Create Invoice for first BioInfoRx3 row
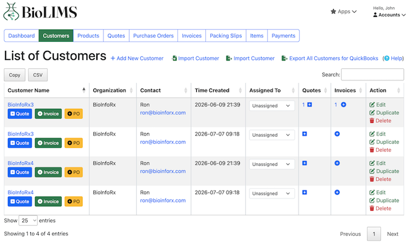This screenshot has height=242, width=410. coord(48,114)
